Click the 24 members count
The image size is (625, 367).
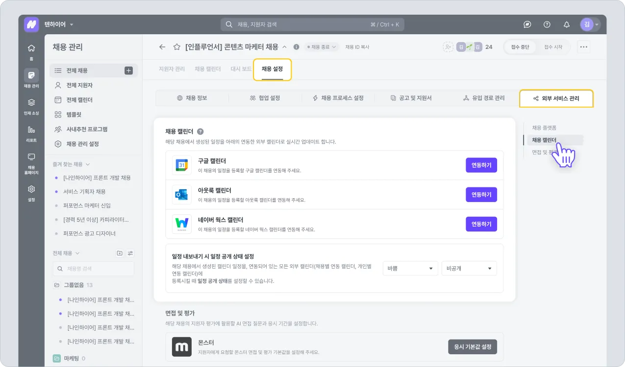coord(489,47)
